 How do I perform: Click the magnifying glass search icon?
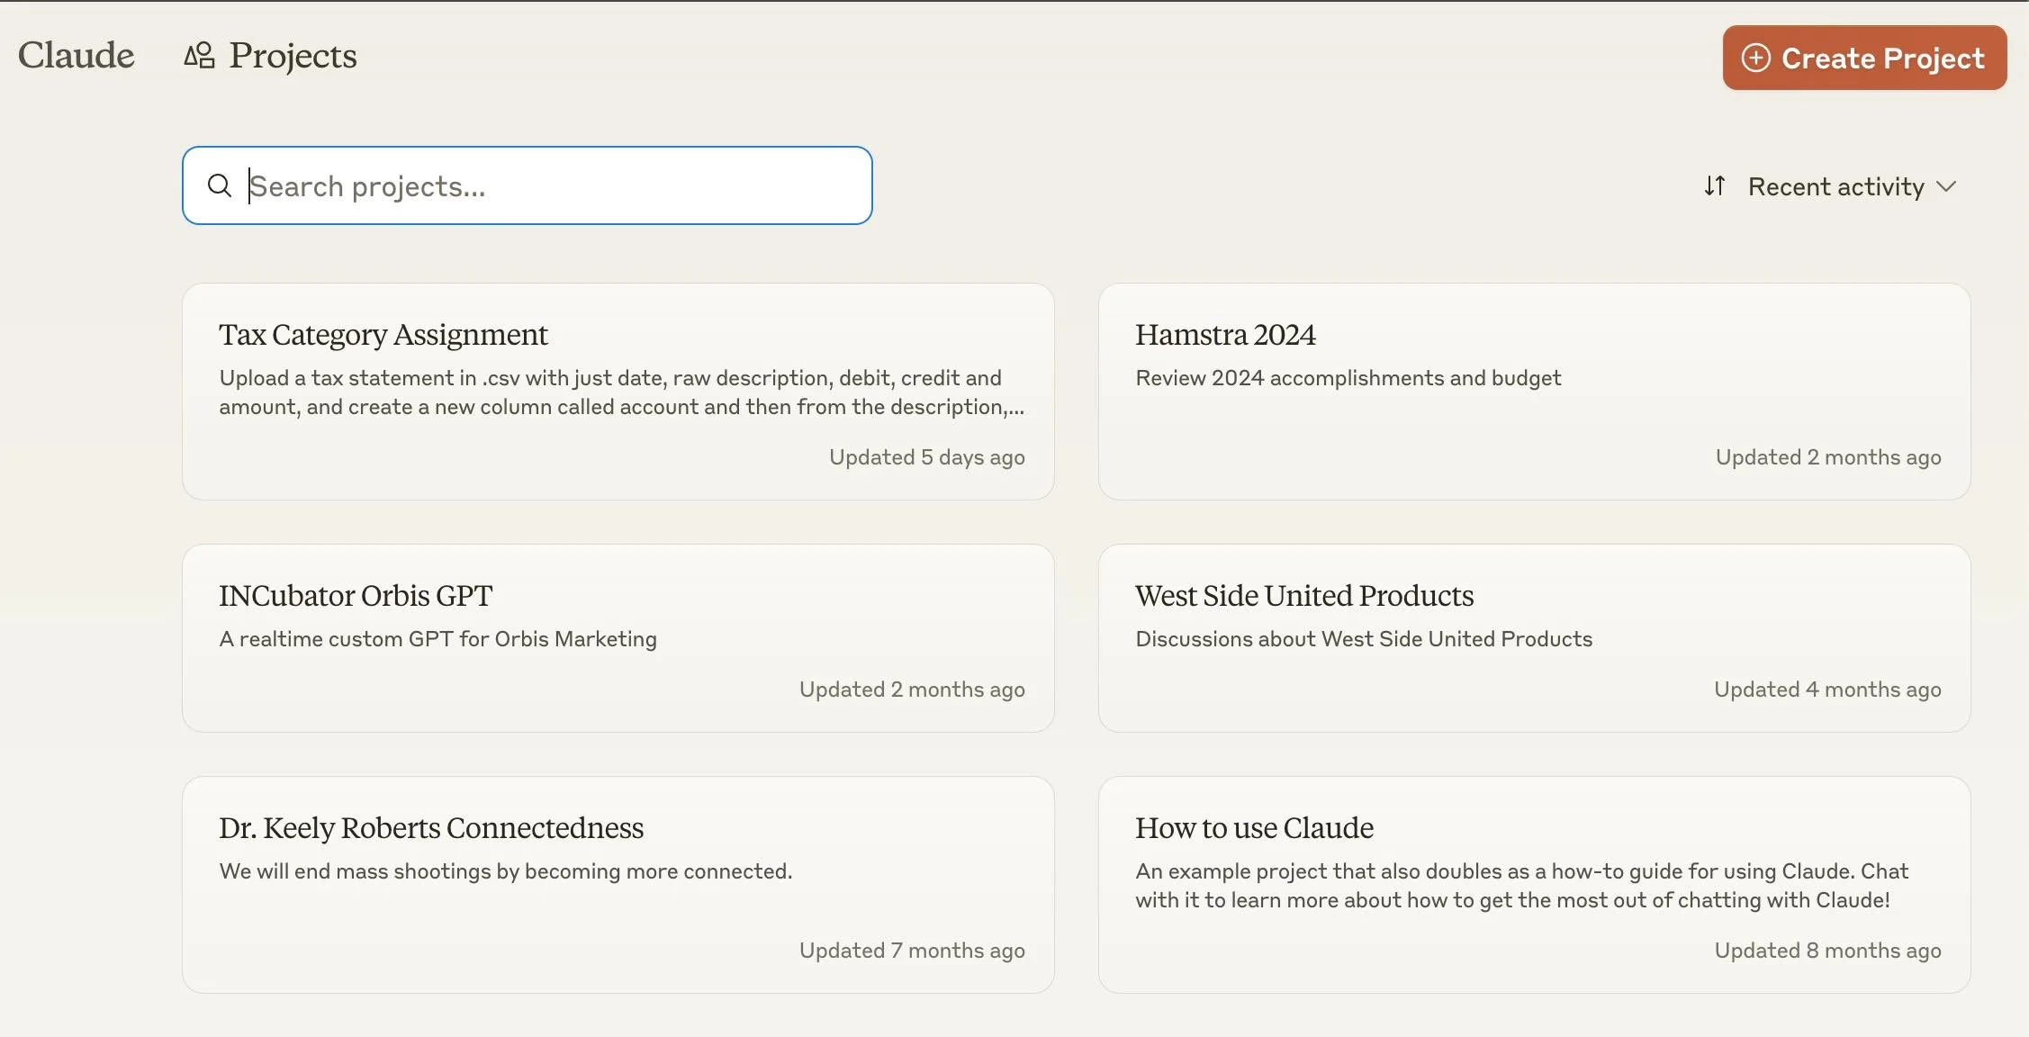pos(219,185)
